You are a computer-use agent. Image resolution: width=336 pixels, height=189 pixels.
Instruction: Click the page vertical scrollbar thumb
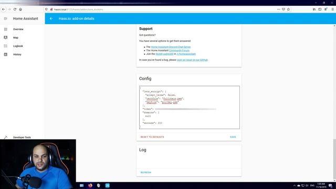(334, 159)
